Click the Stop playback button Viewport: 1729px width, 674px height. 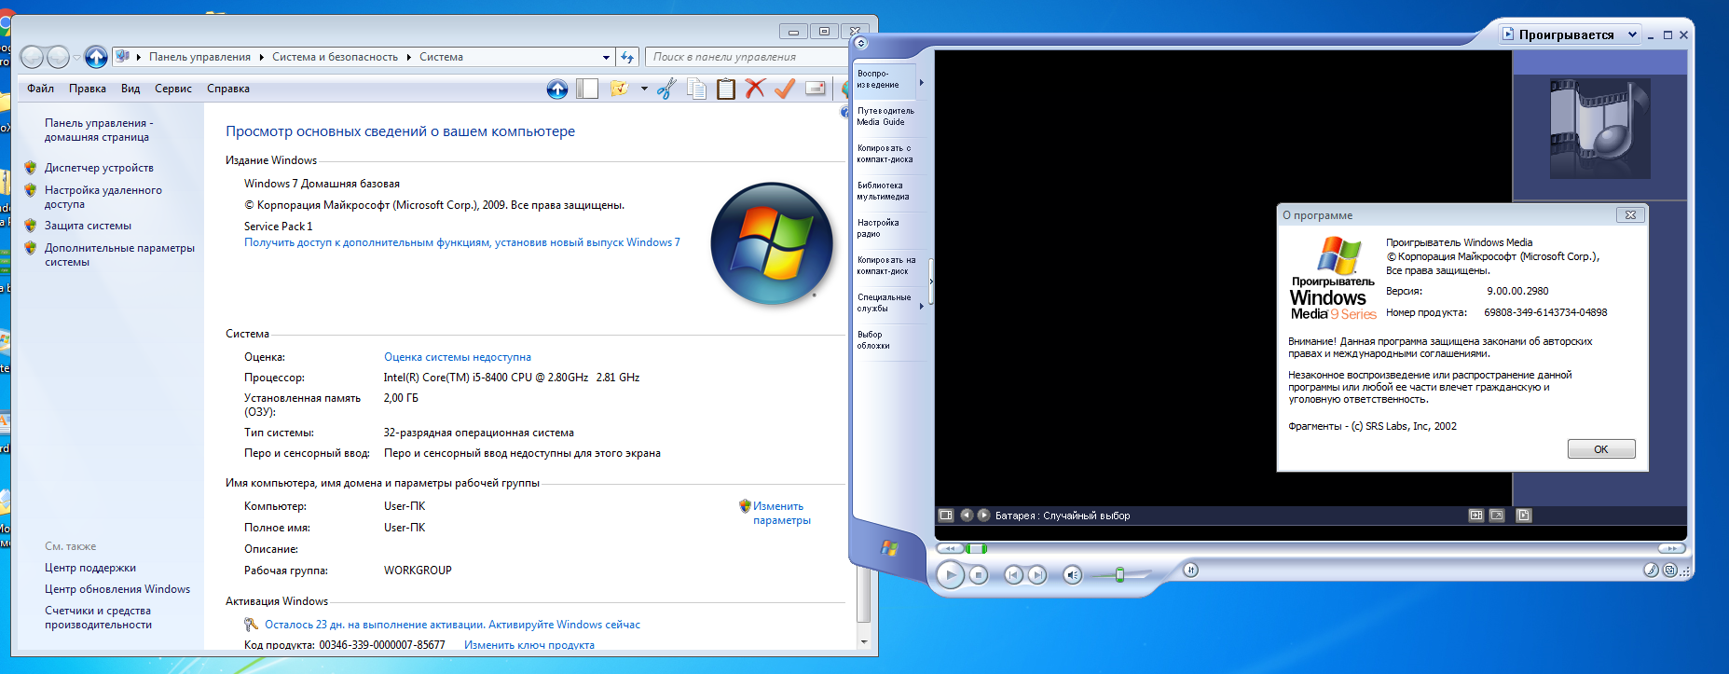coord(978,575)
